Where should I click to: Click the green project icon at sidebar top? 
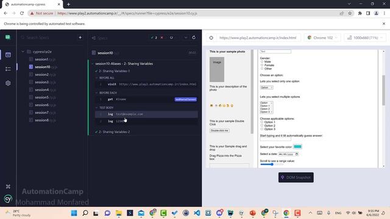[8, 37]
